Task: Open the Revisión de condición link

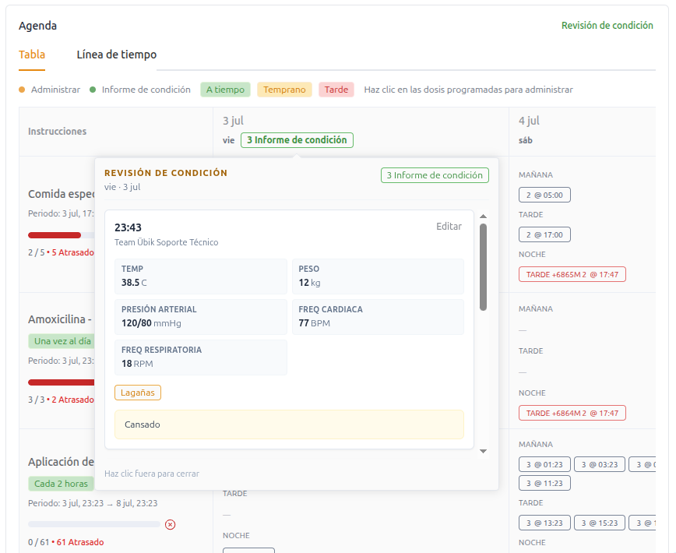Action: [607, 26]
